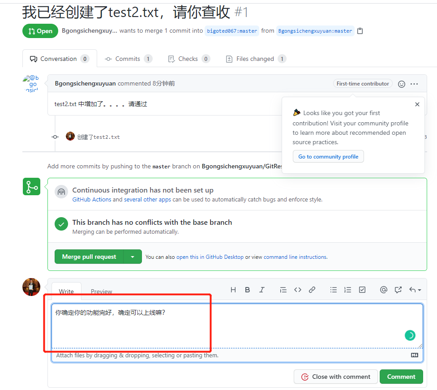Screen dimensions: 437x390
Task: Go to community profile
Action: pos(328,156)
